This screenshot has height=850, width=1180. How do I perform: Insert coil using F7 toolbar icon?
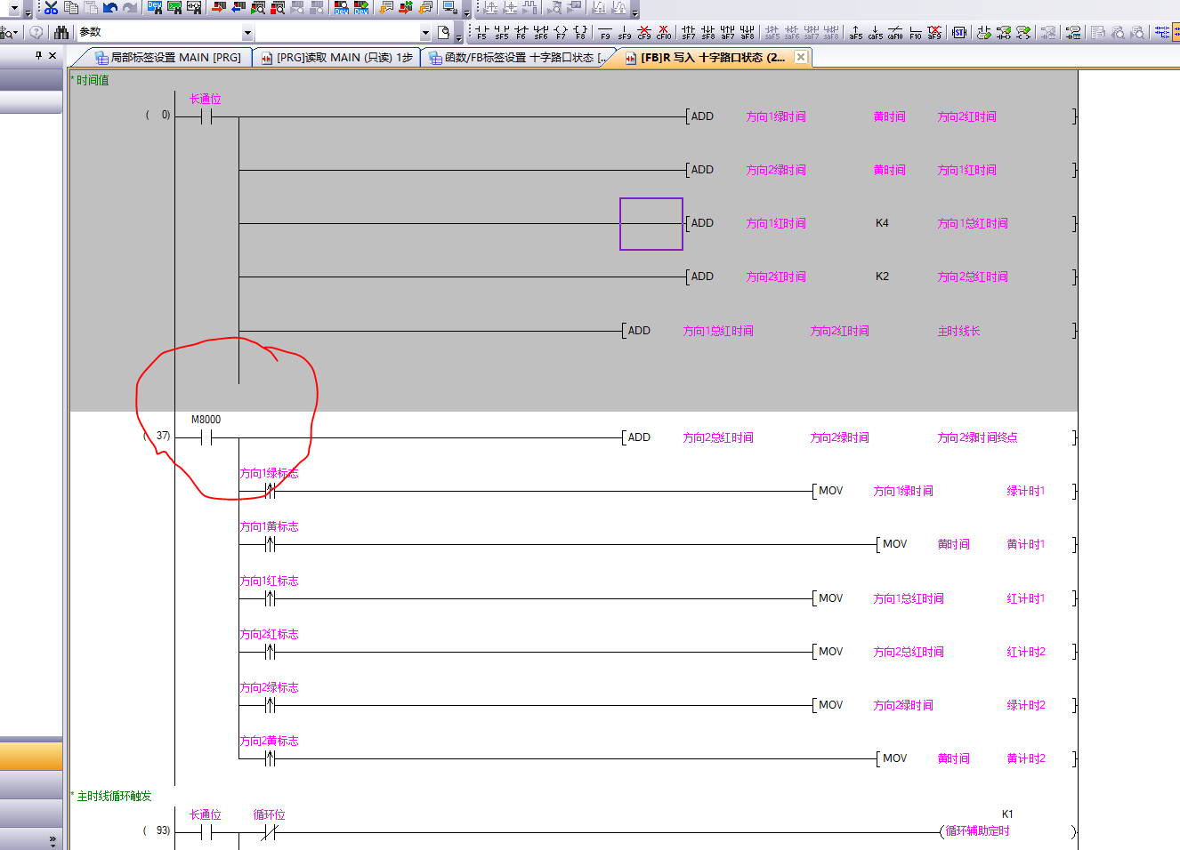pyautogui.click(x=560, y=33)
